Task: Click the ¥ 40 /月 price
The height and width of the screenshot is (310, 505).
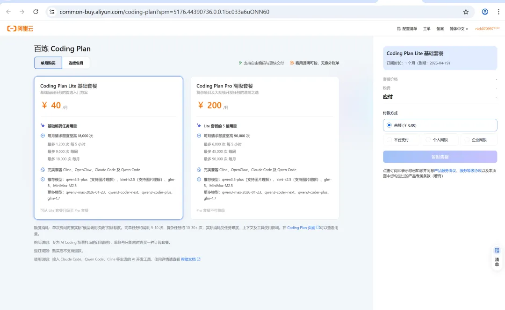Action: tap(55, 105)
